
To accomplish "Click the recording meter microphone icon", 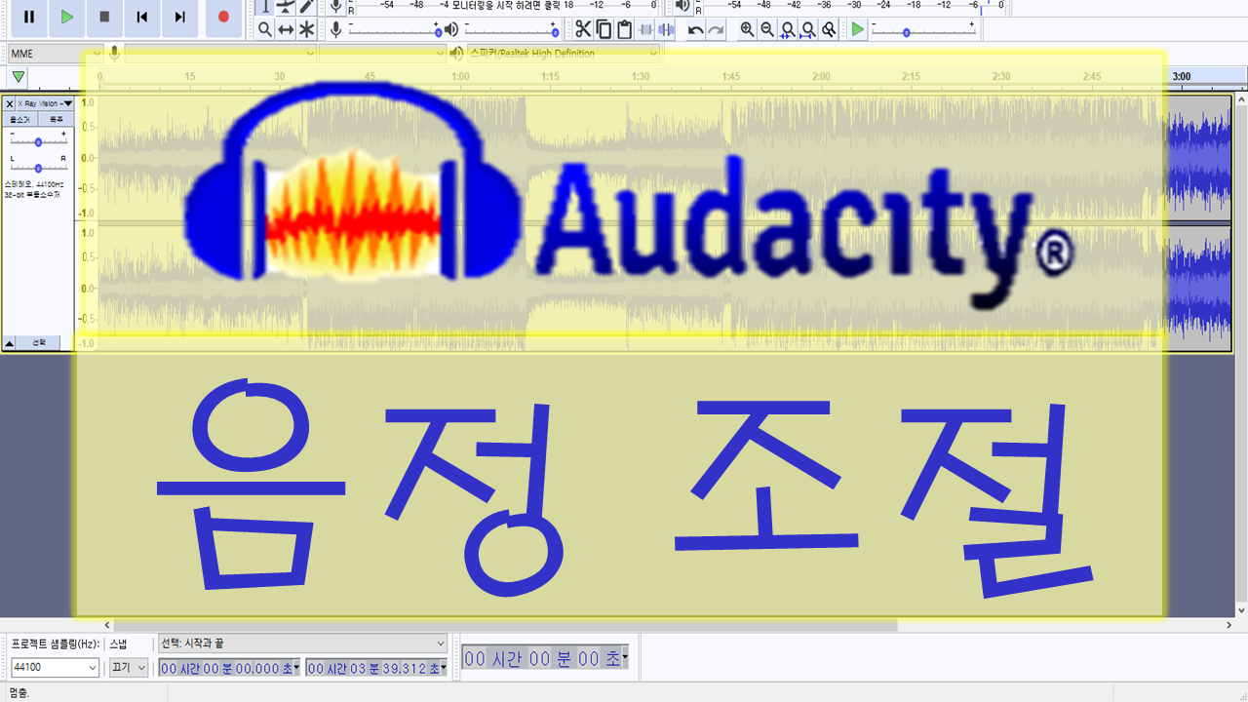I will 335,6.
